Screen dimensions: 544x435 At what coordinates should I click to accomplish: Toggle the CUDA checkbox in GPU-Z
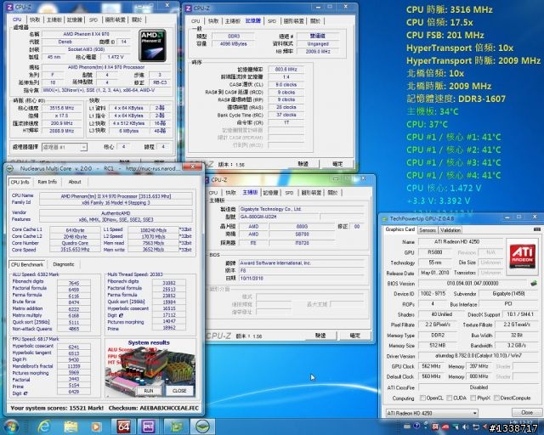(450, 398)
